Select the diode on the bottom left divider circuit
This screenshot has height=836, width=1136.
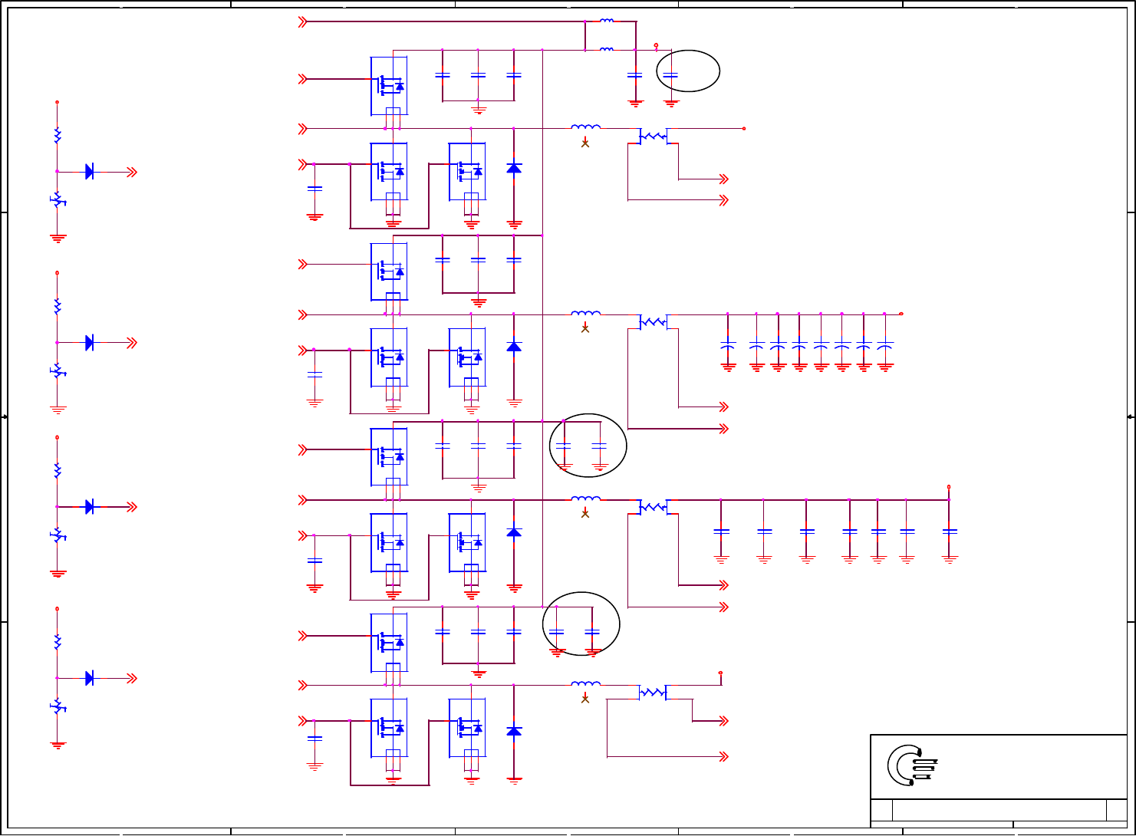click(x=89, y=678)
